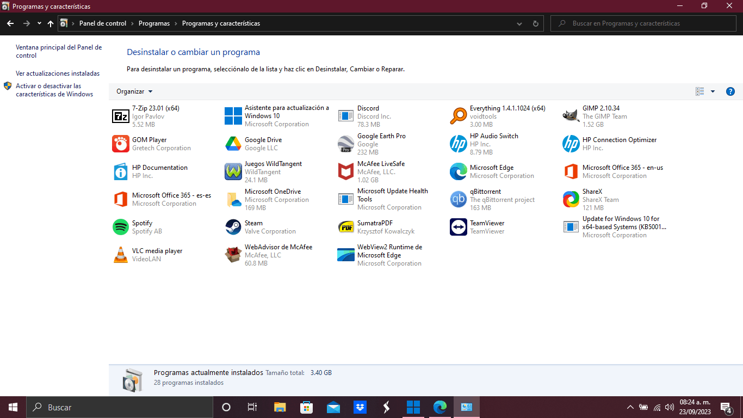Open the volume control in the tray
The height and width of the screenshot is (418, 743).
670,407
